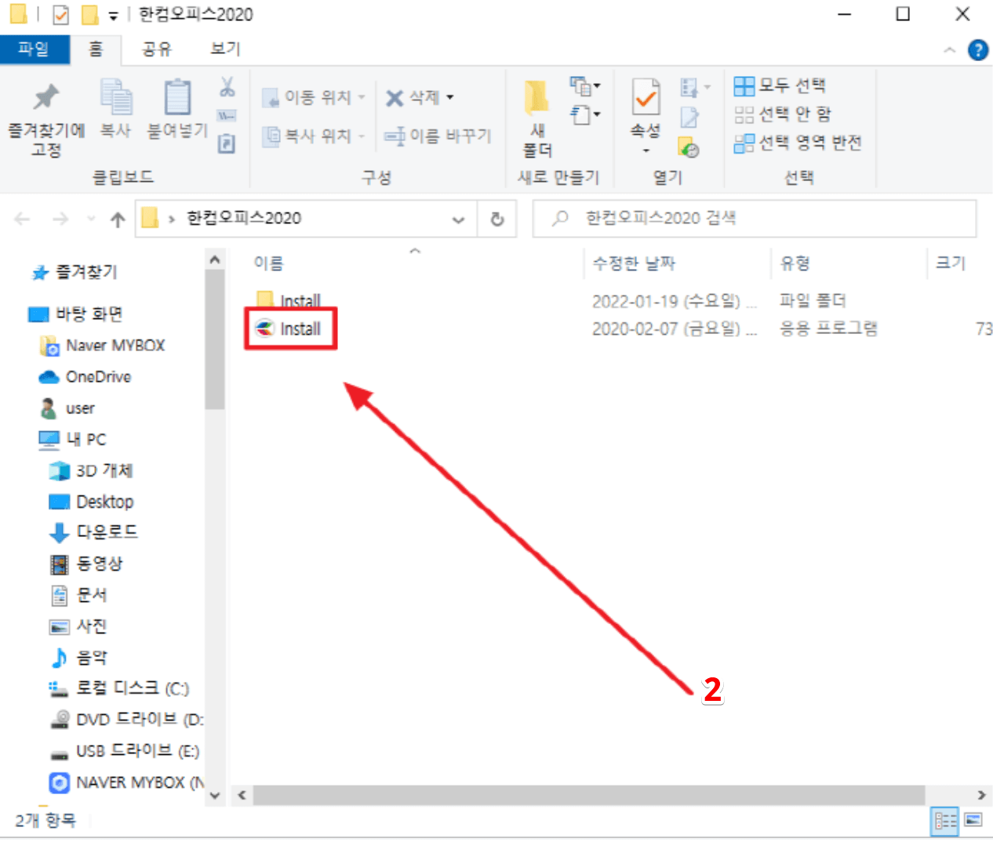
Task: Open the 파일 menu
Action: [35, 47]
